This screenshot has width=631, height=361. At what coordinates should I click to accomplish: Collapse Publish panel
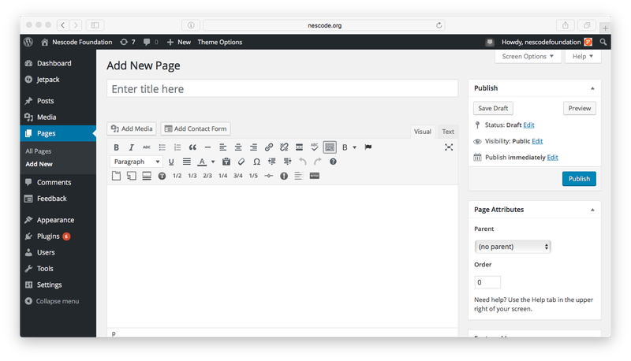(592, 88)
